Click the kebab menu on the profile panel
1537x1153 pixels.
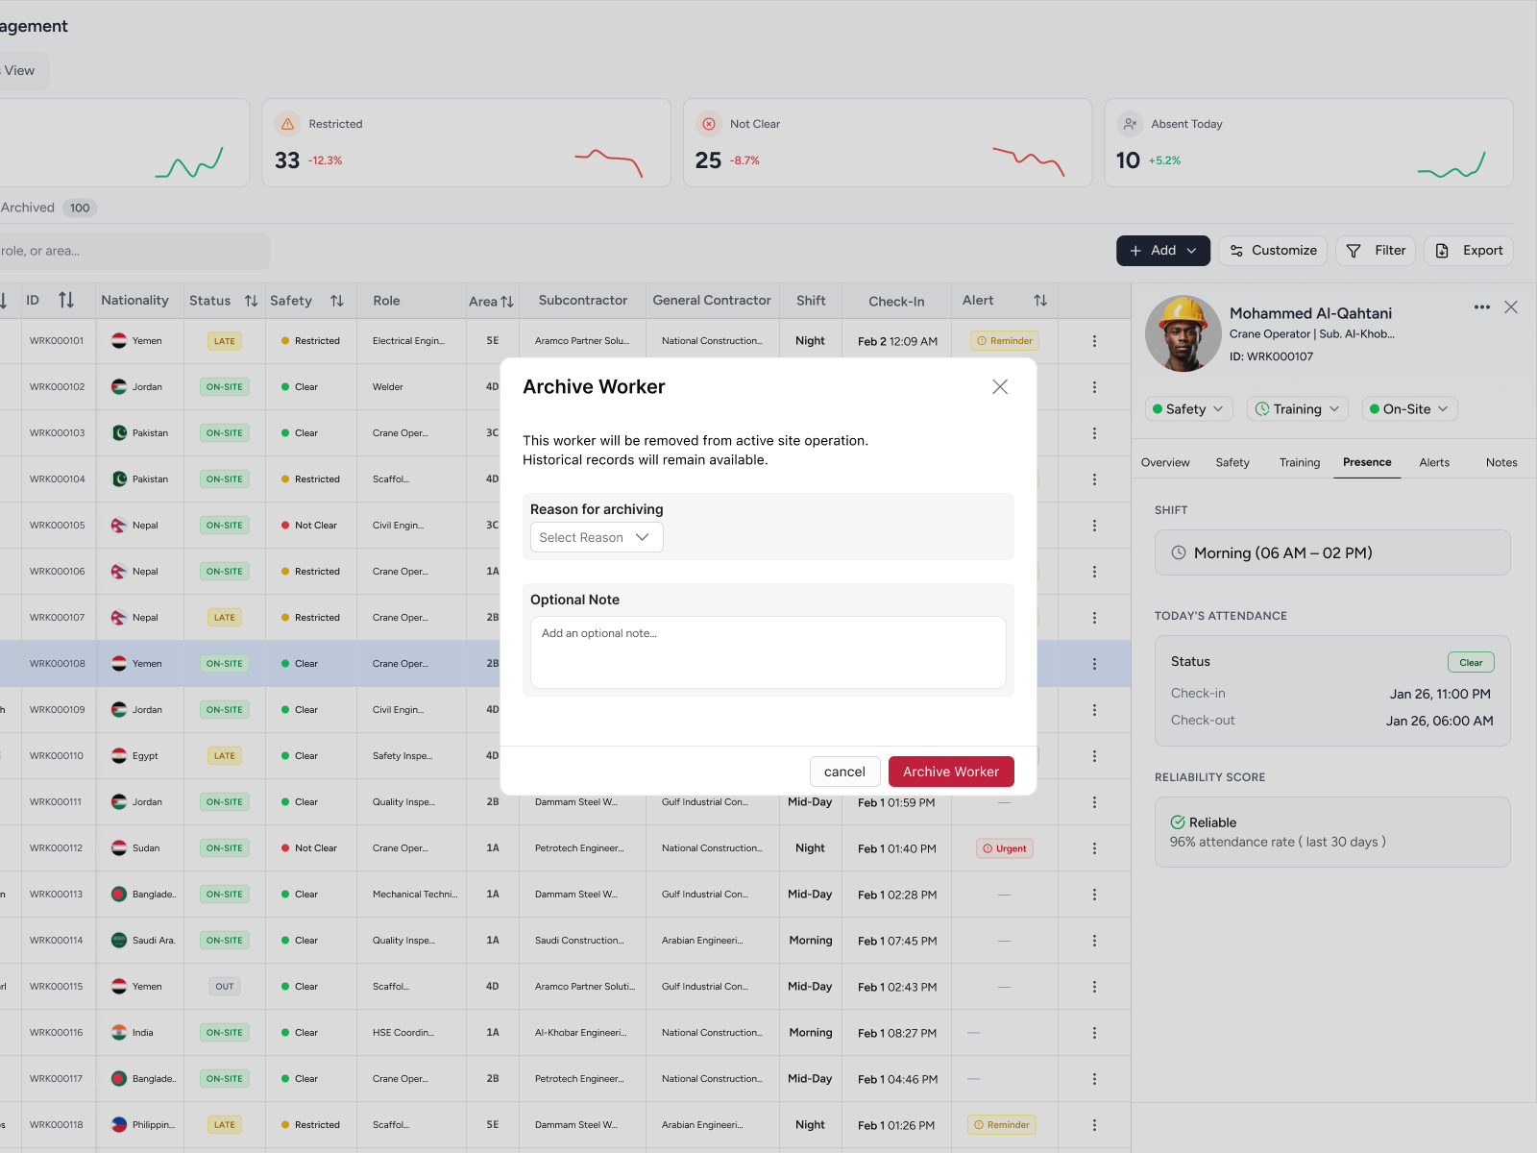[x=1480, y=307]
